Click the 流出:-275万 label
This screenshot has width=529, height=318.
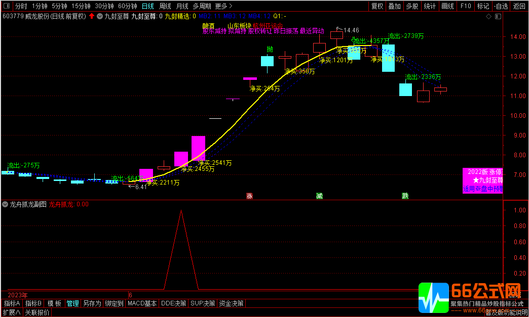(24, 165)
